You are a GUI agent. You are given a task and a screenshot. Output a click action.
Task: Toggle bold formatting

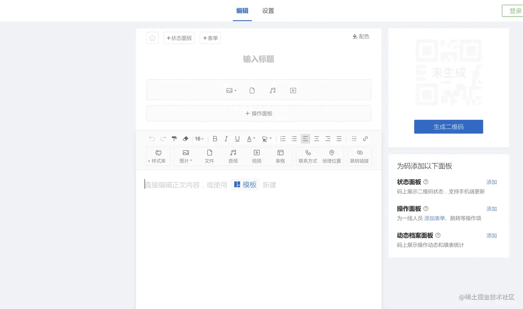point(215,139)
